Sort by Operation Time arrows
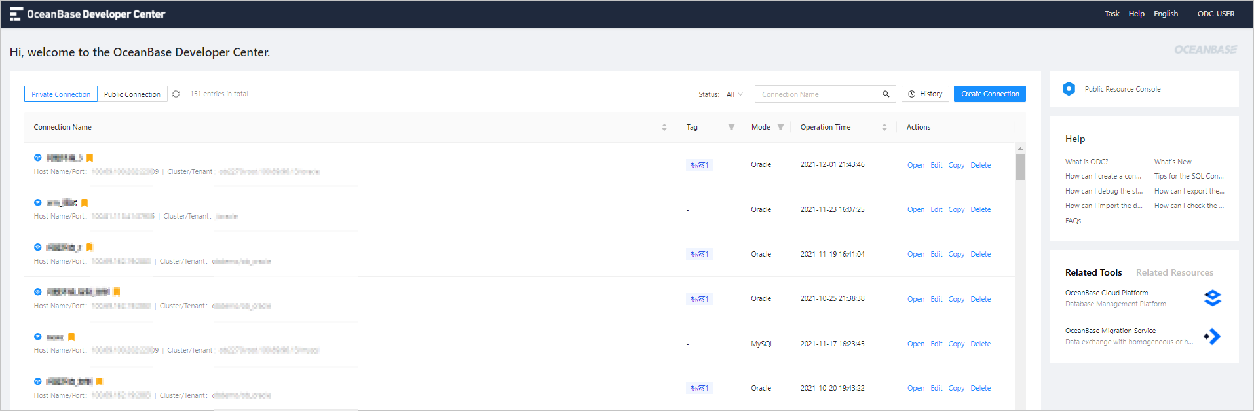This screenshot has height=411, width=1254. 884,128
